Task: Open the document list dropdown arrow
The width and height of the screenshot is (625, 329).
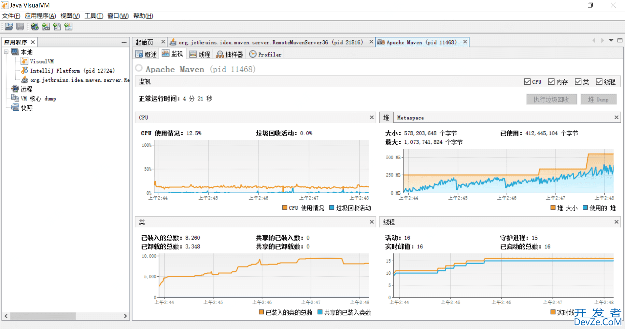Action: point(611,40)
